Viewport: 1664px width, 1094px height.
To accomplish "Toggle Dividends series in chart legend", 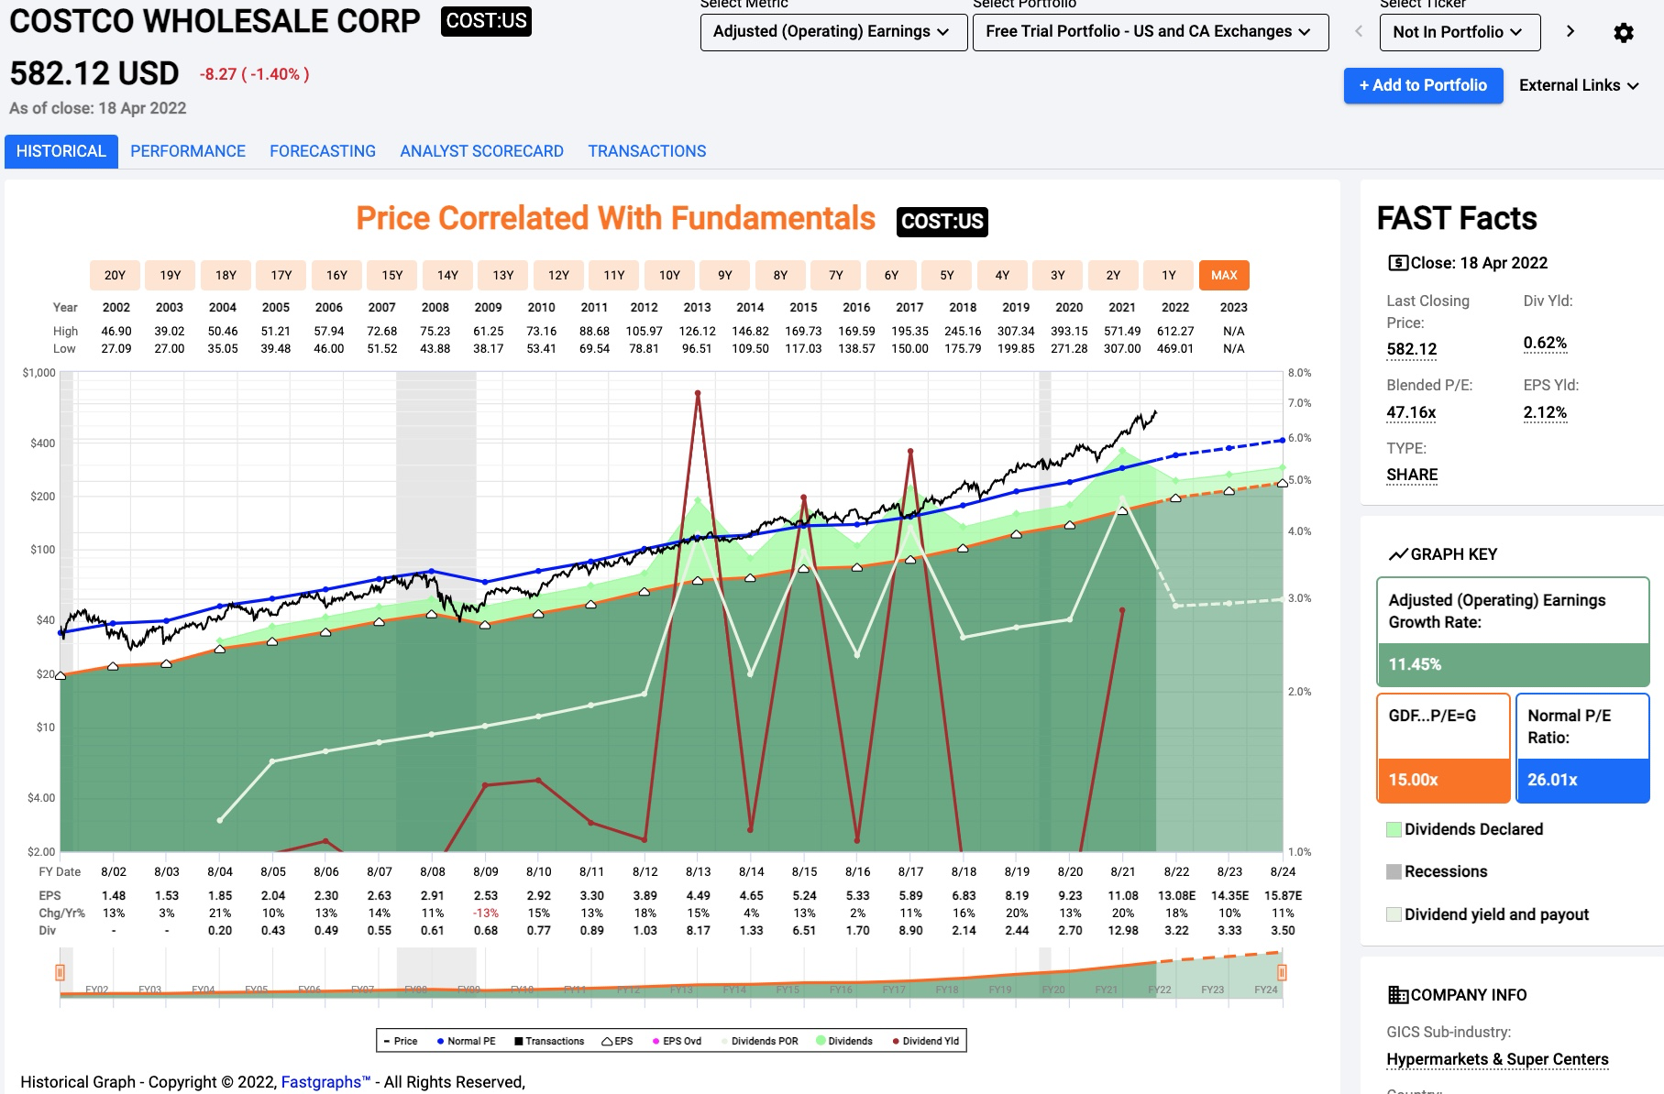I will coord(844,1041).
